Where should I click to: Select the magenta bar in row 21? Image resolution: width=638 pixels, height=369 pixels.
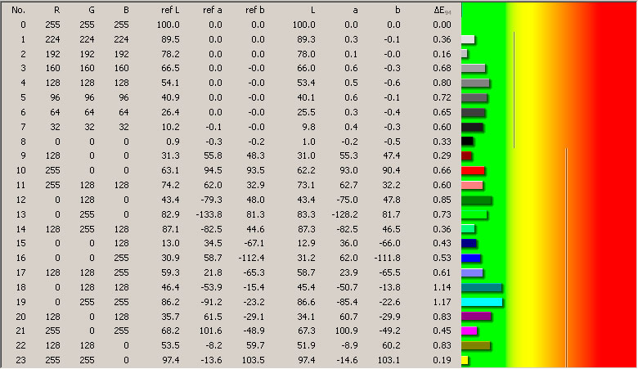tap(470, 331)
